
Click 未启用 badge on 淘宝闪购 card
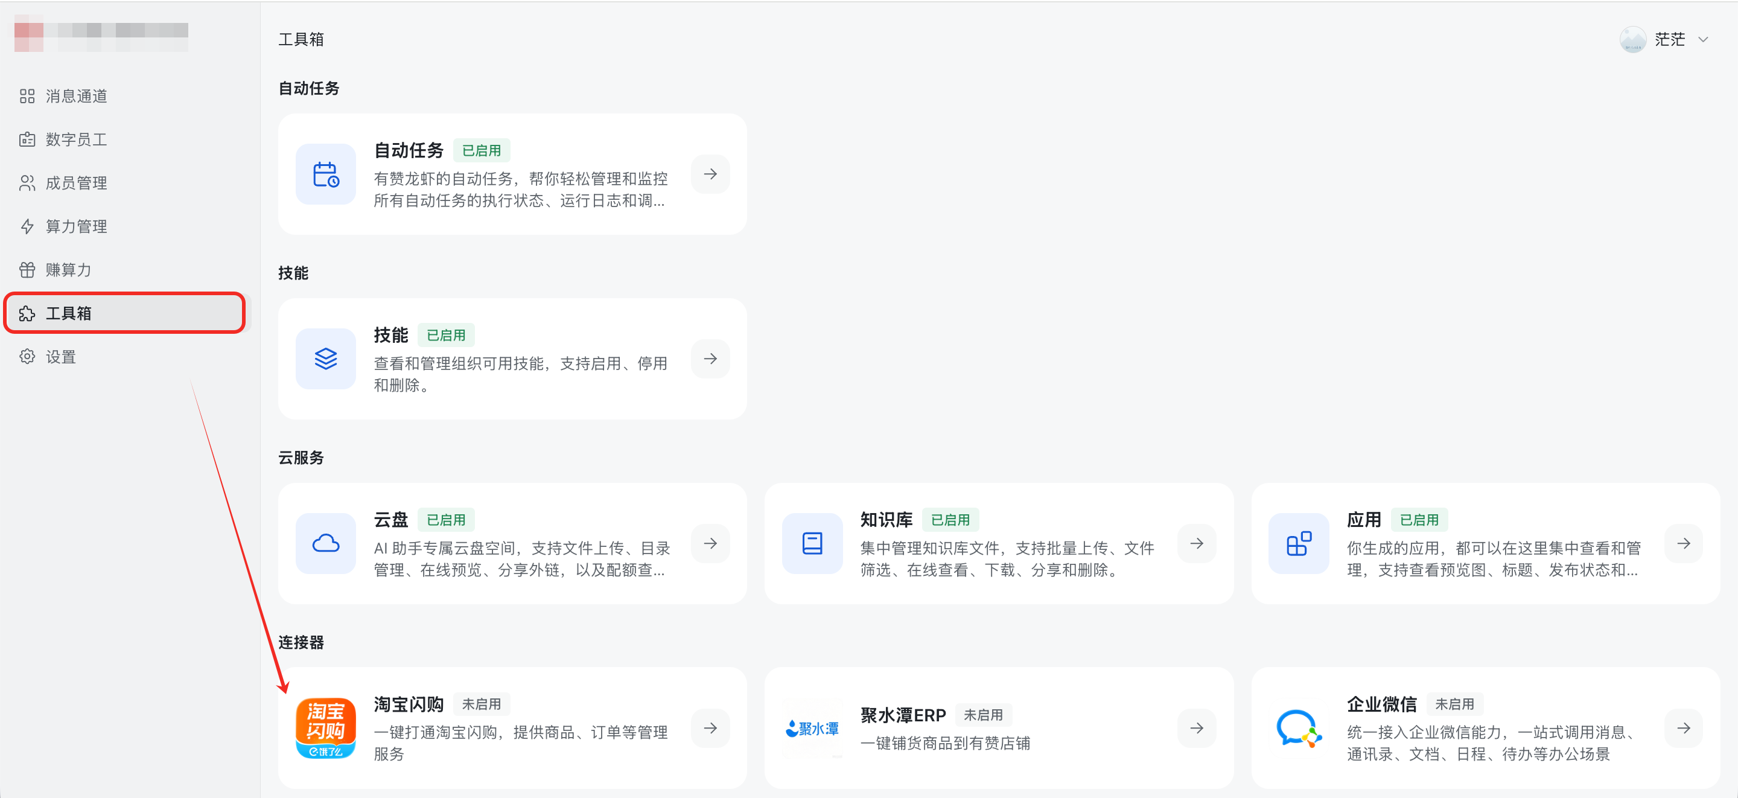coord(481,704)
